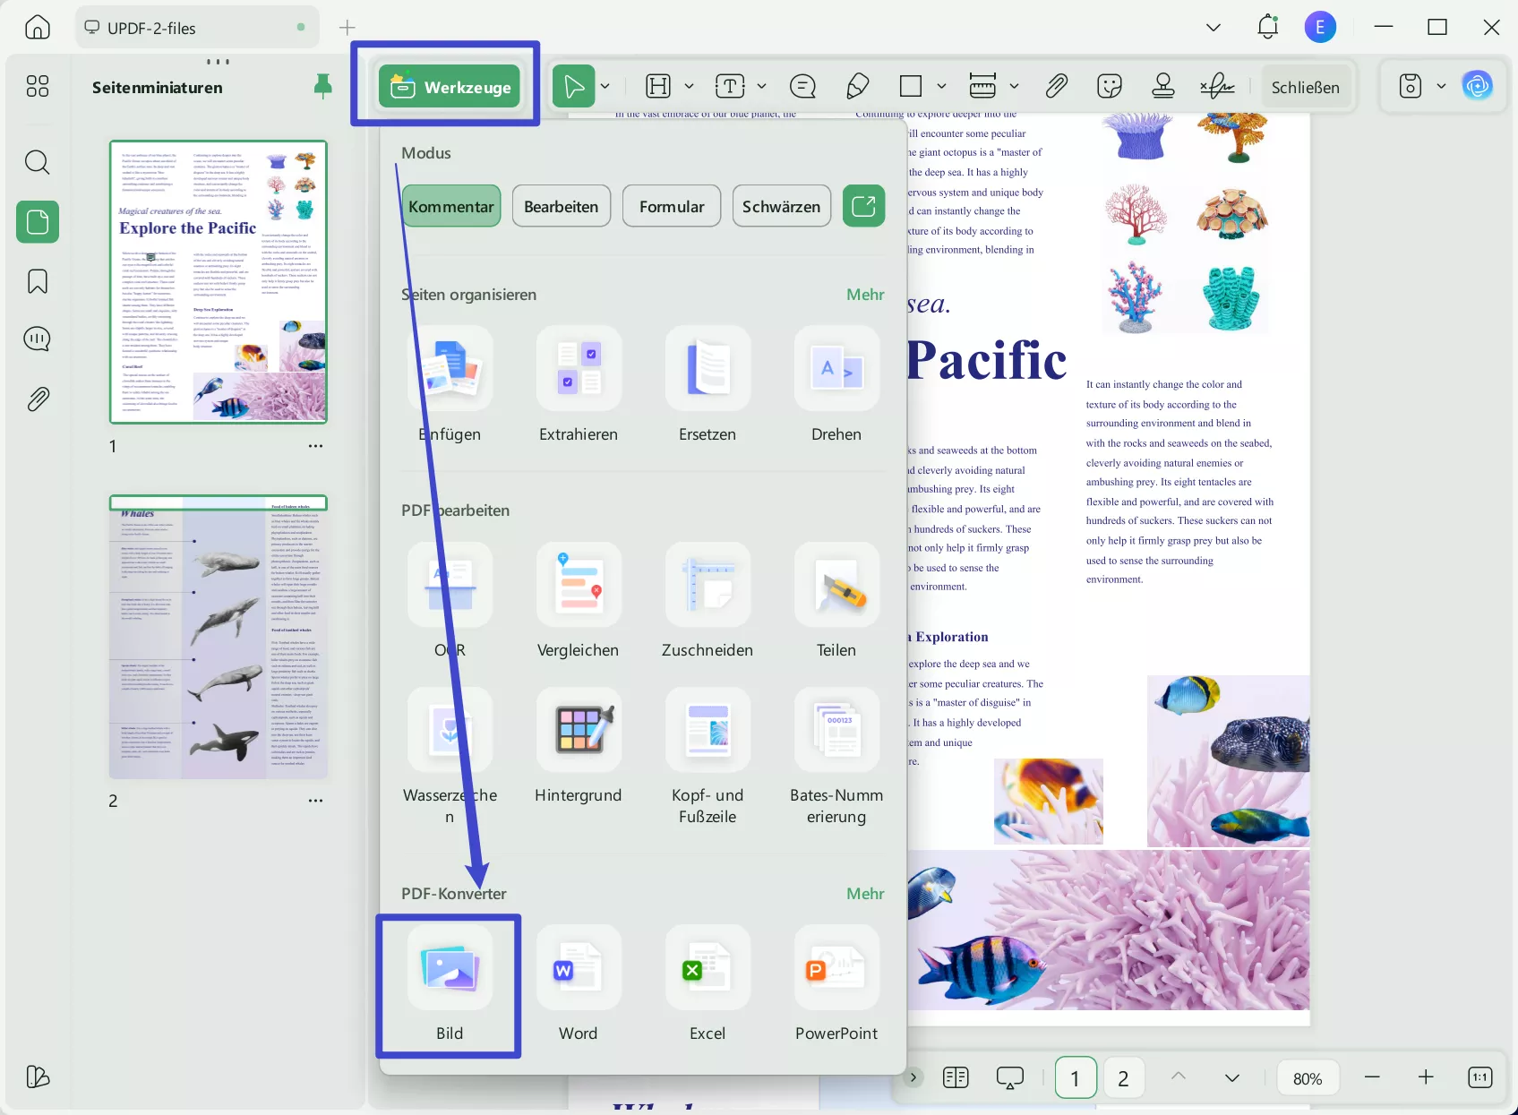
Task: Switch to Formular mode
Action: tap(672, 206)
